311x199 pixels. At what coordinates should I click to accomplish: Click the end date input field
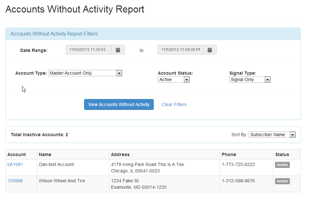coord(180,50)
